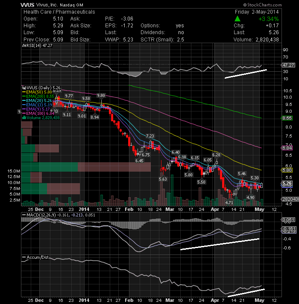Image resolution: width=299 pixels, height=304 pixels.
Task: Click the Health Care / Pharmaceuticals sector label
Action: tap(59, 12)
